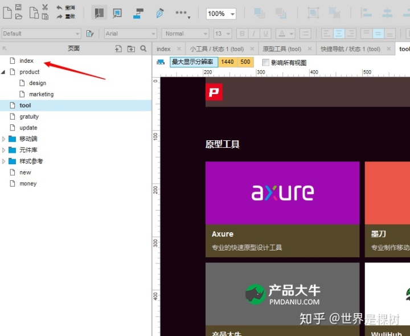
Task: Close the 原型工具 (tool) tab
Action: tap(310, 48)
